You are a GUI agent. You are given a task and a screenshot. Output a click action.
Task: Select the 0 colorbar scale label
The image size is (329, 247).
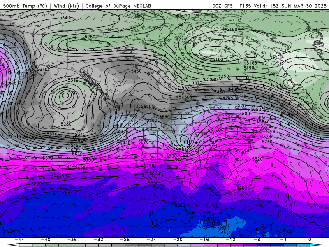[x=310, y=240]
